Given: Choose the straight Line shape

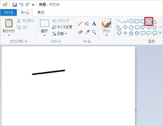Looking at the screenshot, I should pos(119,21).
